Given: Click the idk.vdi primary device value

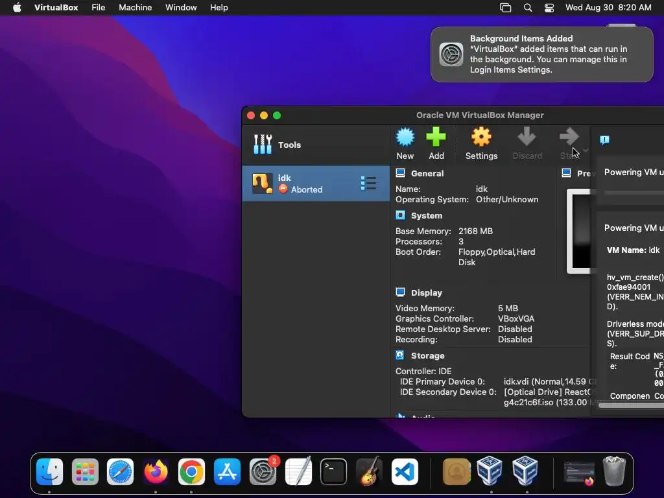Looking at the screenshot, I should point(550,381).
